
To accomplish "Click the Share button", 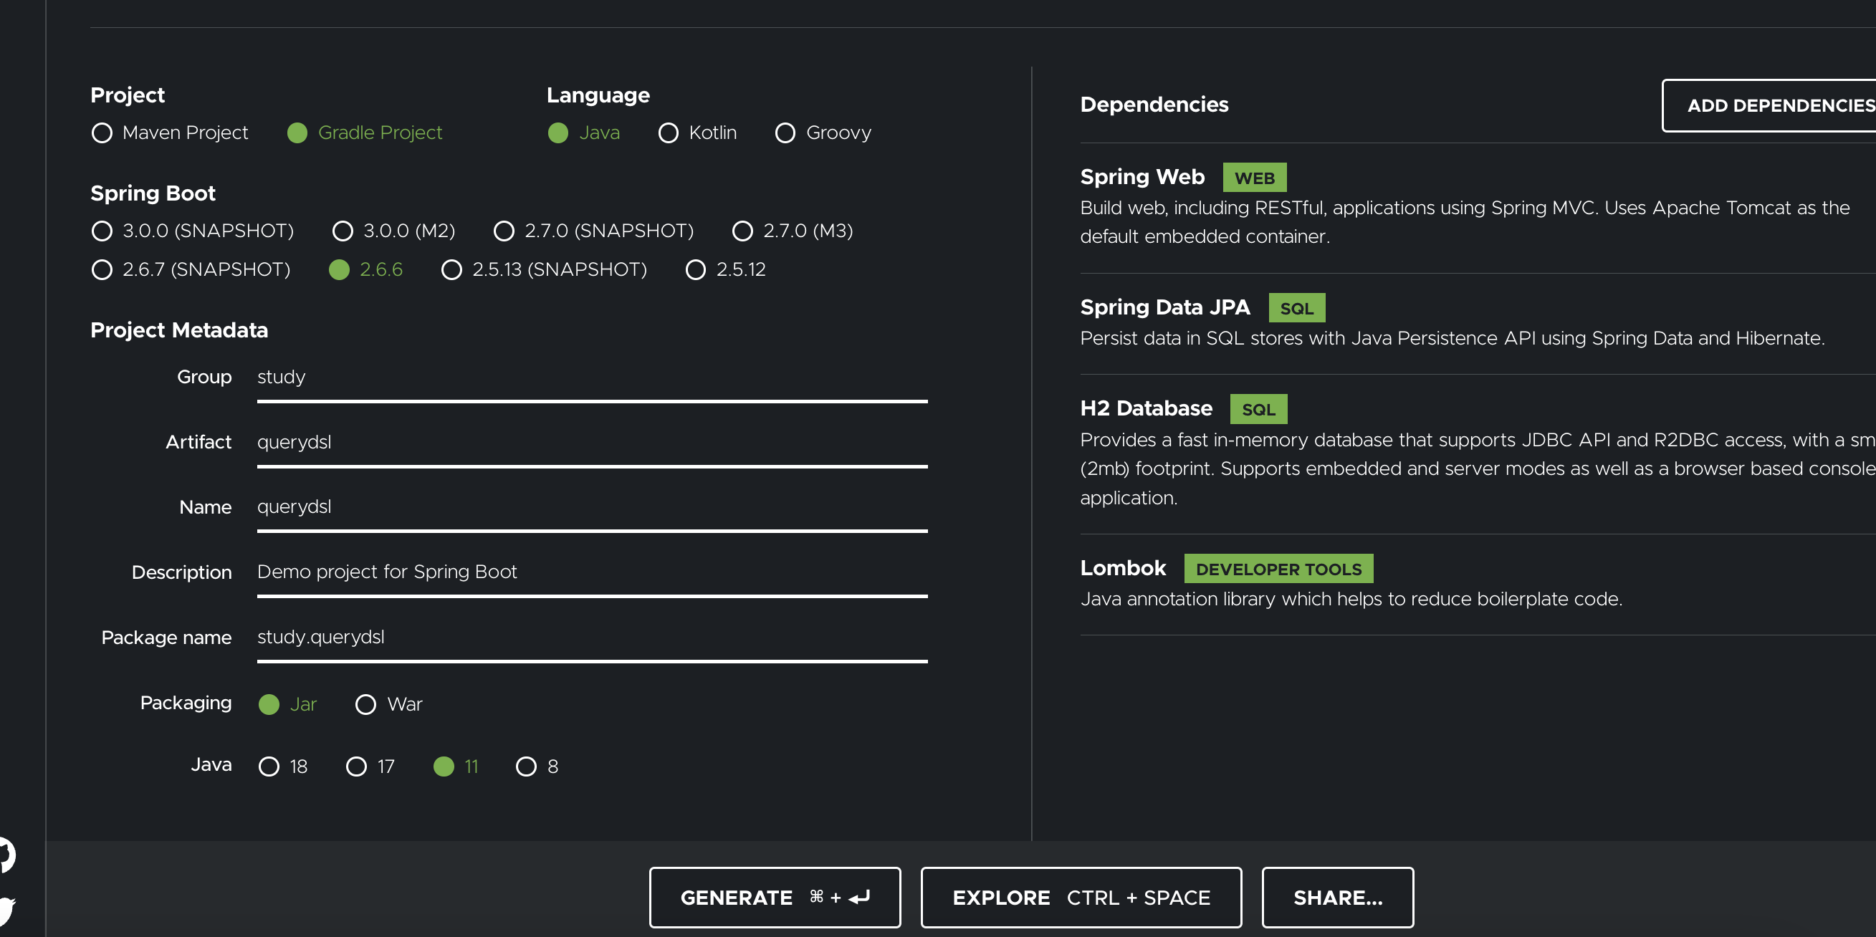I will (1337, 897).
